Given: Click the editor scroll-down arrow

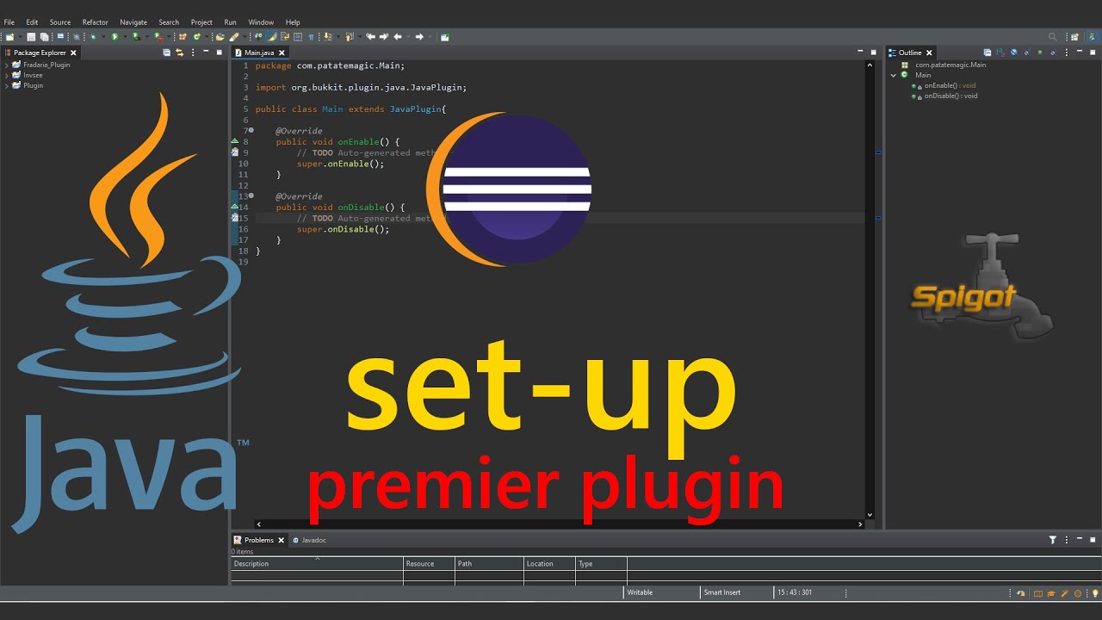Looking at the screenshot, I should [x=870, y=515].
